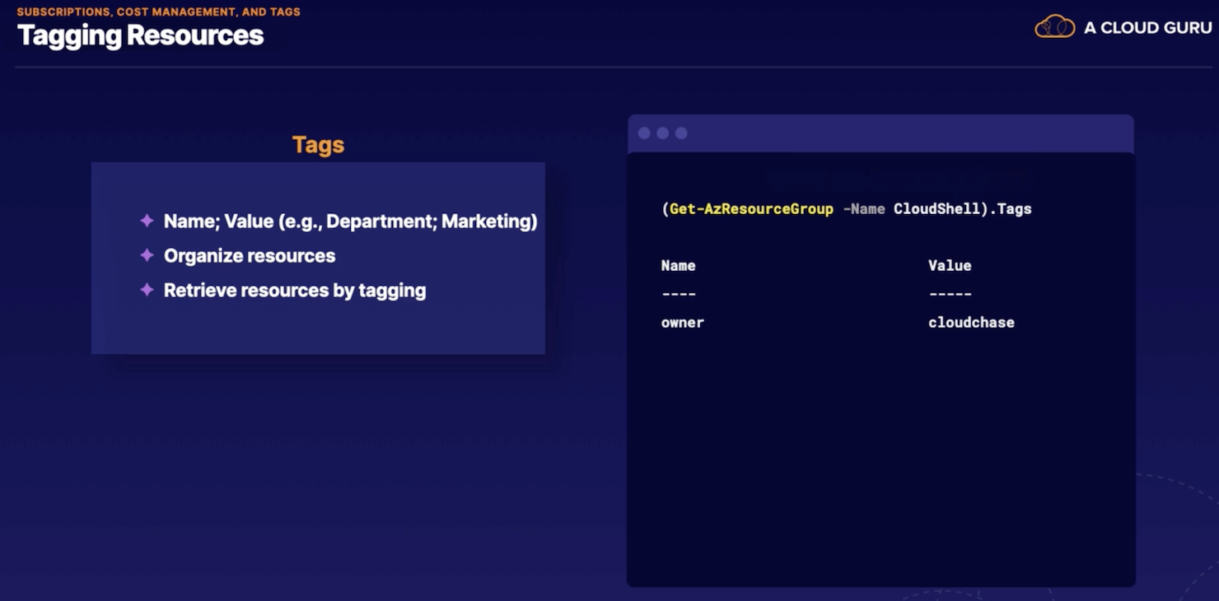Click the Subscriptions, Cost Management, and Tags subtitle
The width and height of the screenshot is (1219, 601).
point(158,12)
